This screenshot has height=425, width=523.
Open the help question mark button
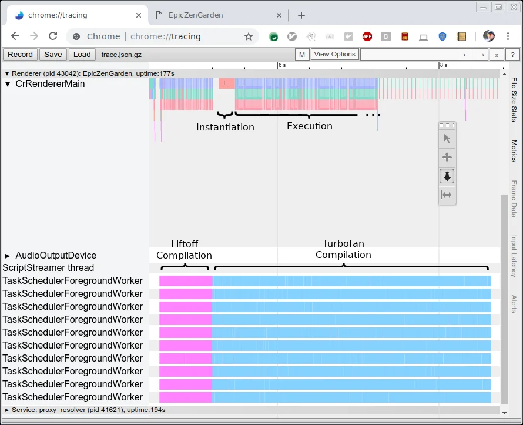point(513,55)
